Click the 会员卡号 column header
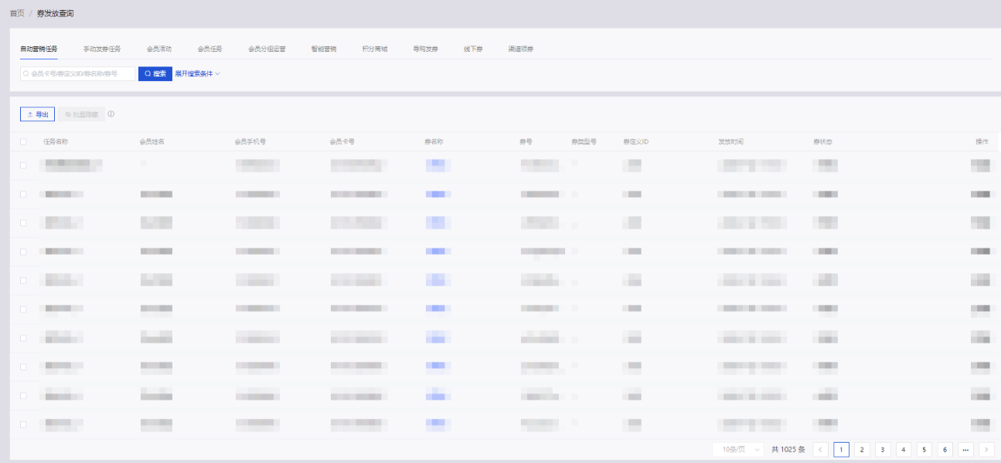Viewport: 1001px width, 463px height. coord(342,142)
